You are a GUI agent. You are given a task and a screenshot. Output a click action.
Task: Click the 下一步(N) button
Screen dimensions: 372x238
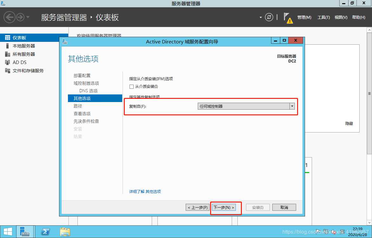click(x=224, y=208)
